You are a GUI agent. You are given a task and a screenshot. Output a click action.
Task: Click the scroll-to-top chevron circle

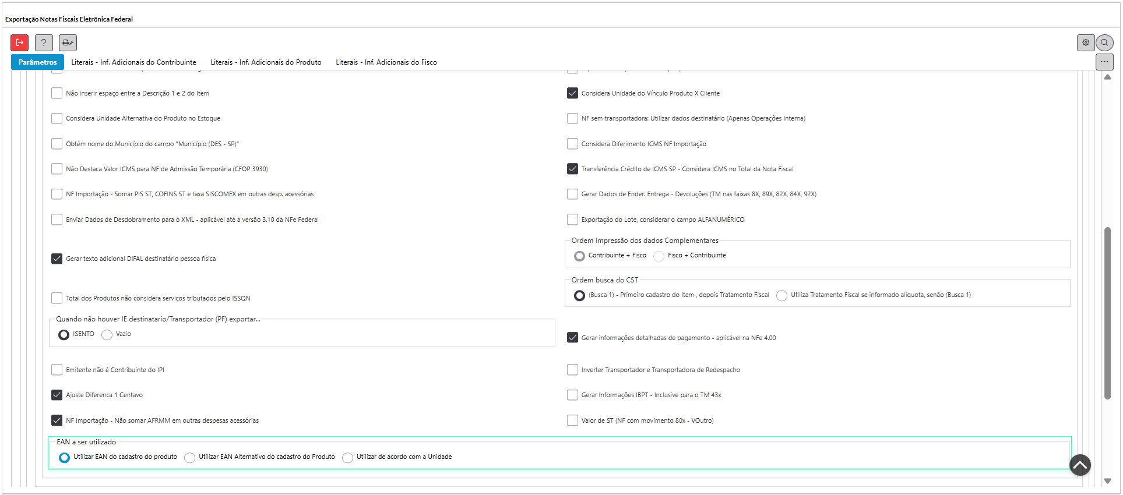[1080, 465]
